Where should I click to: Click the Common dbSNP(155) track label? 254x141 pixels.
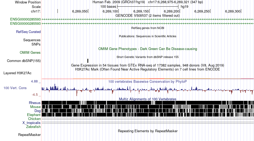click(x=24, y=61)
